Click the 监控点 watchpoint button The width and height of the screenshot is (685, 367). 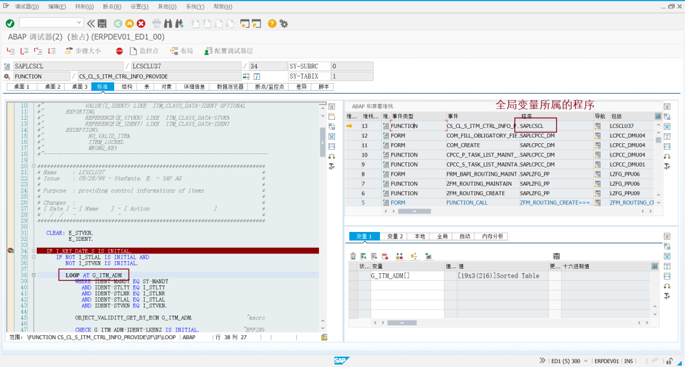pyautogui.click(x=145, y=51)
